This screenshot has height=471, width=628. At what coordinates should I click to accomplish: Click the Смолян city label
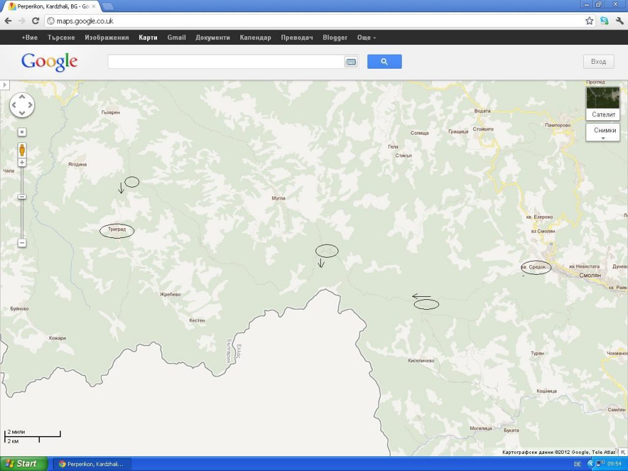(x=590, y=275)
